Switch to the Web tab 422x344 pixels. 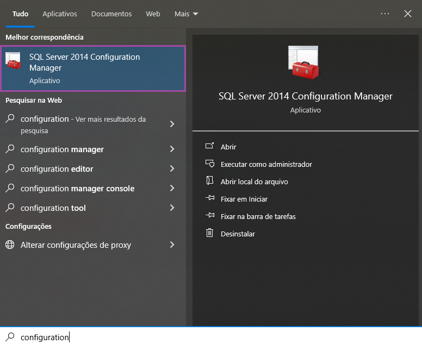(x=153, y=14)
